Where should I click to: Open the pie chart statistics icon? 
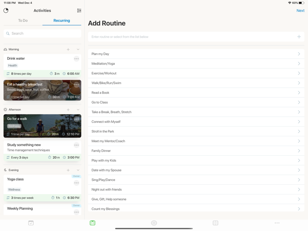(x=6, y=11)
